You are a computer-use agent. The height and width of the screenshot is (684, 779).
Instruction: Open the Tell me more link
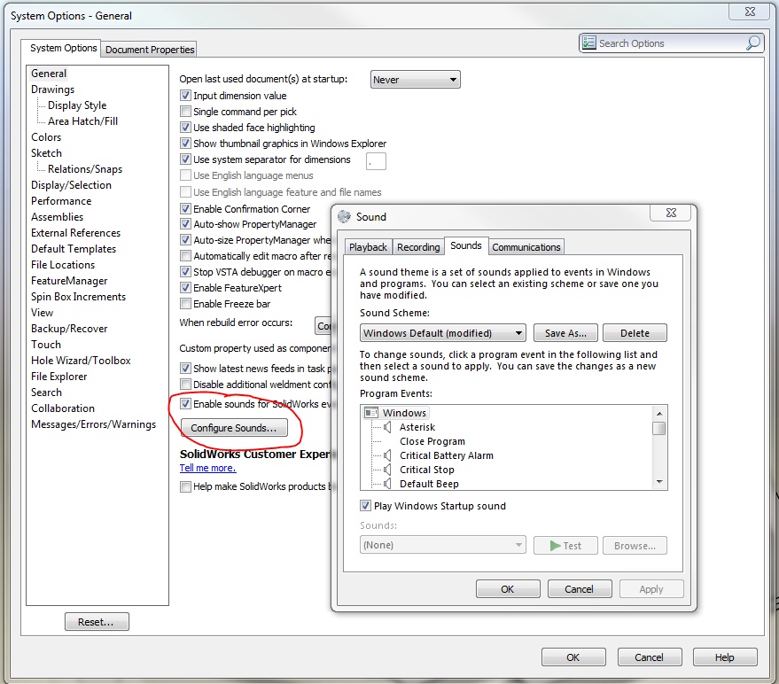pyautogui.click(x=207, y=468)
